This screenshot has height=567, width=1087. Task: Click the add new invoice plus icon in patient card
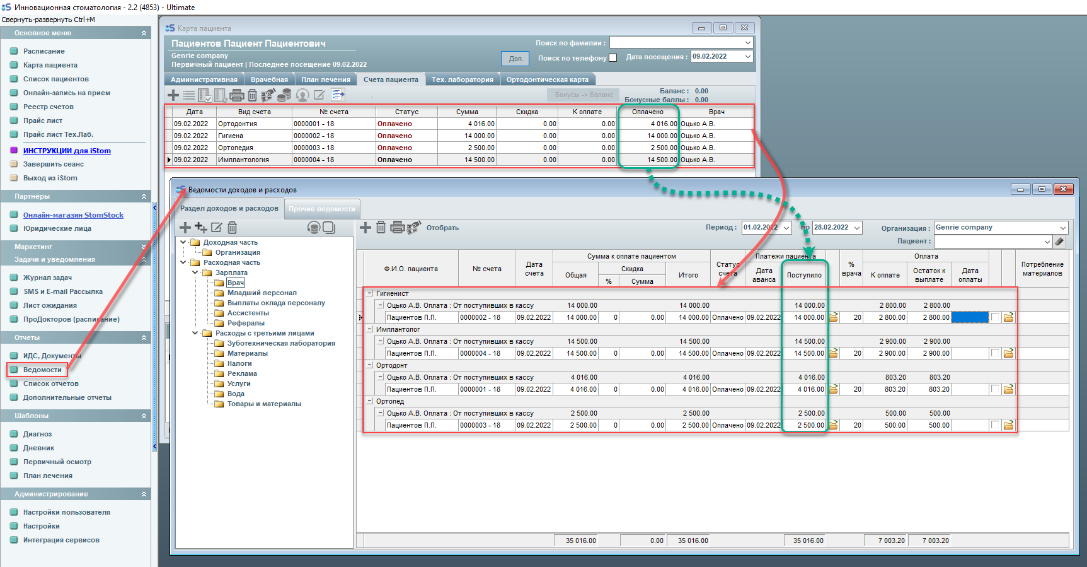click(173, 95)
